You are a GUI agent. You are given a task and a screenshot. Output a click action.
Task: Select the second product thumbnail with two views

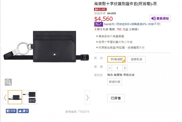[x=30, y=97]
